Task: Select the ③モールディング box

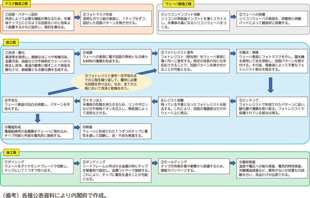Action: (194, 166)
